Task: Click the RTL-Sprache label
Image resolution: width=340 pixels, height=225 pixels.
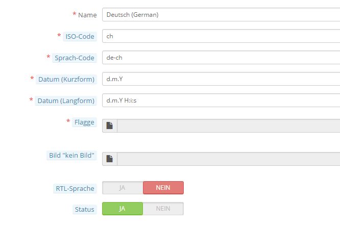Action: pyautogui.click(x=76, y=188)
